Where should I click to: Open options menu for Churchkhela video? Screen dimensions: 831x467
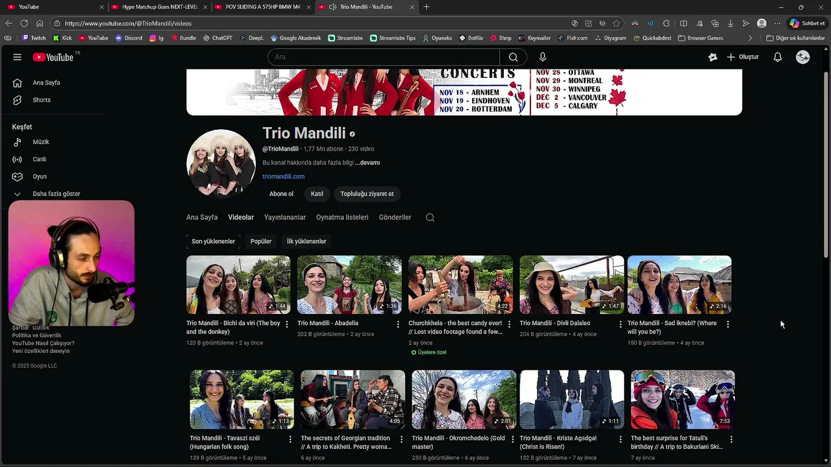pyautogui.click(x=509, y=324)
